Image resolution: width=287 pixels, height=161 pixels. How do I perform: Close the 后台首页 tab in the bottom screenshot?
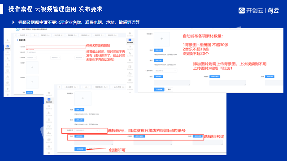78,87
